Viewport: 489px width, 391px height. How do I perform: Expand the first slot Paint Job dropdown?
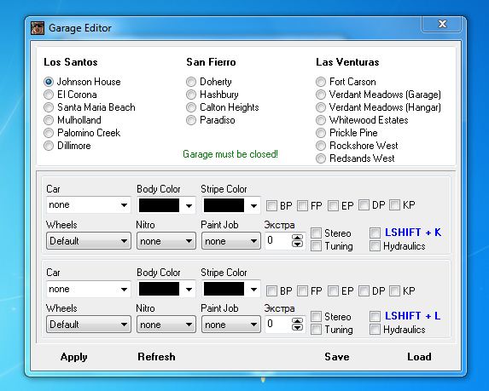pyautogui.click(x=230, y=241)
